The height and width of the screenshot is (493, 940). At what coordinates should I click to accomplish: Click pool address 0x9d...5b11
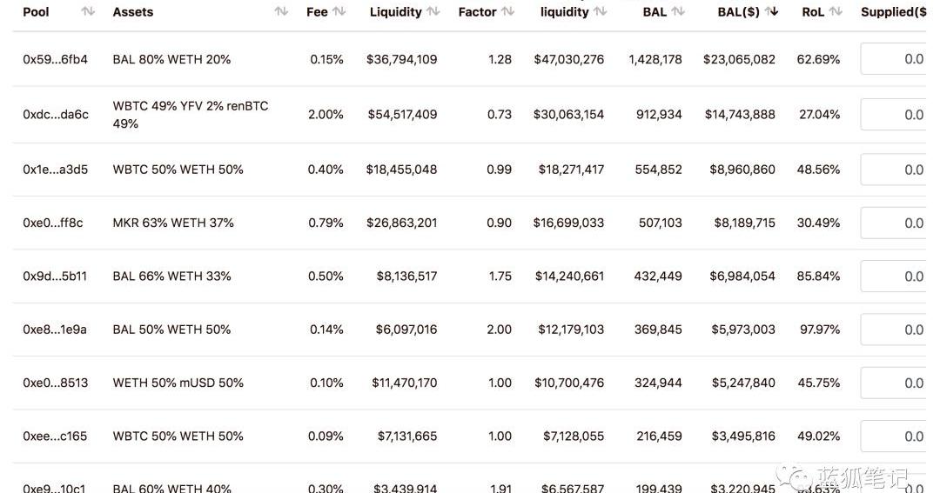(x=55, y=276)
